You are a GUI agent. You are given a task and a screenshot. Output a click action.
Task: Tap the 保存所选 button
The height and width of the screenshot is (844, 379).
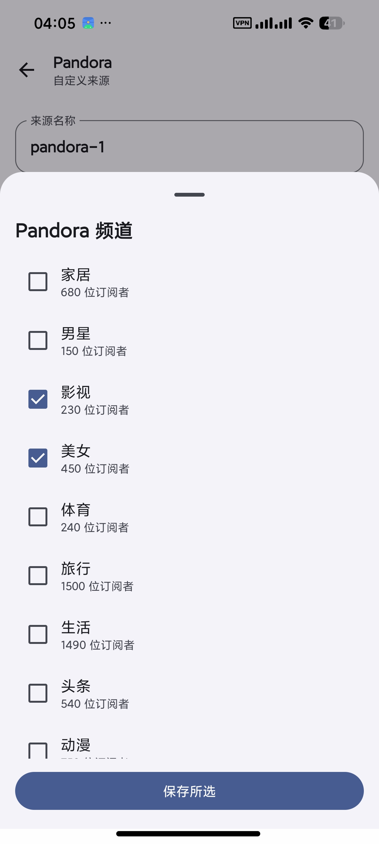(x=189, y=791)
